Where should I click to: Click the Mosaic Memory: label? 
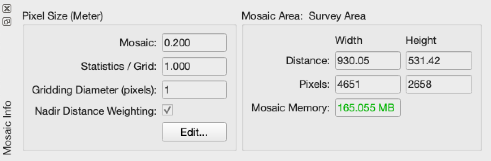pyautogui.click(x=290, y=108)
